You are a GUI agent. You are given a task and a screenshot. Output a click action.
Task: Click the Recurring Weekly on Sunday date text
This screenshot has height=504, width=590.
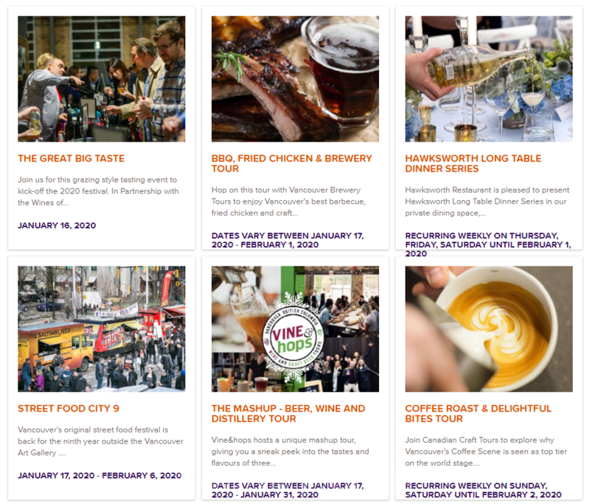point(484,491)
